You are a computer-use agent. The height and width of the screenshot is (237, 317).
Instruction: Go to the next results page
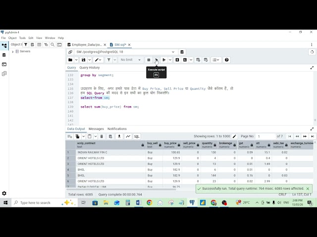pyautogui.click(x=305, y=136)
